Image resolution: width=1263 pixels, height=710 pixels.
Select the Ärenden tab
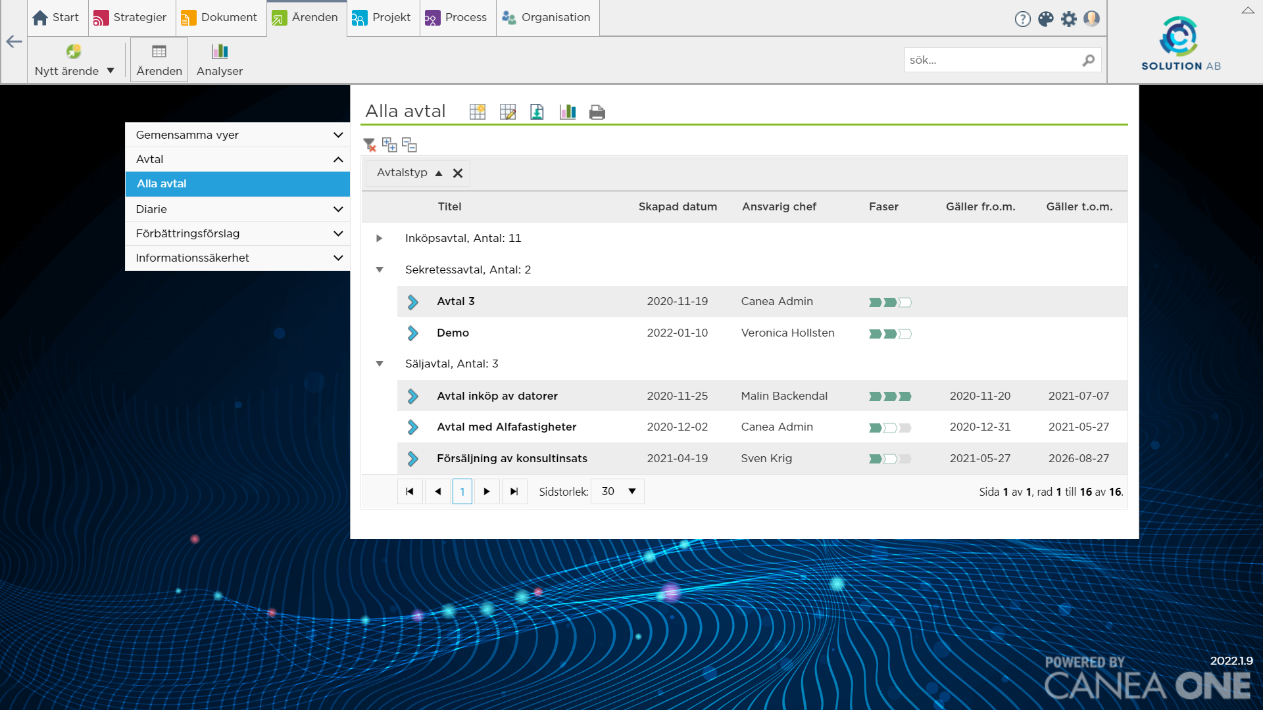pyautogui.click(x=307, y=18)
